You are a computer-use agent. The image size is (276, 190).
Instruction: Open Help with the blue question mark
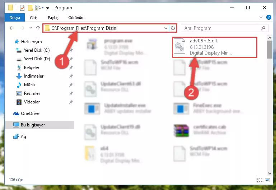(x=268, y=17)
